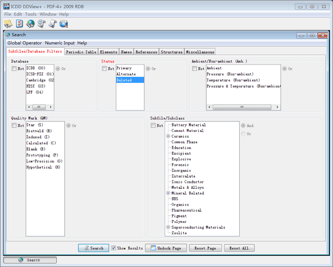This screenshot has height=267, width=333.
Task: Expand the Mineral Related tree node
Action: pyautogui.click(x=168, y=193)
